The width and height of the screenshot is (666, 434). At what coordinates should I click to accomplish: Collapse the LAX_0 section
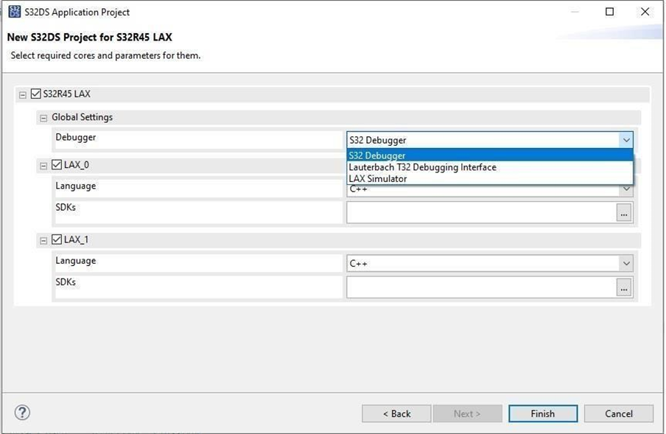(43, 164)
